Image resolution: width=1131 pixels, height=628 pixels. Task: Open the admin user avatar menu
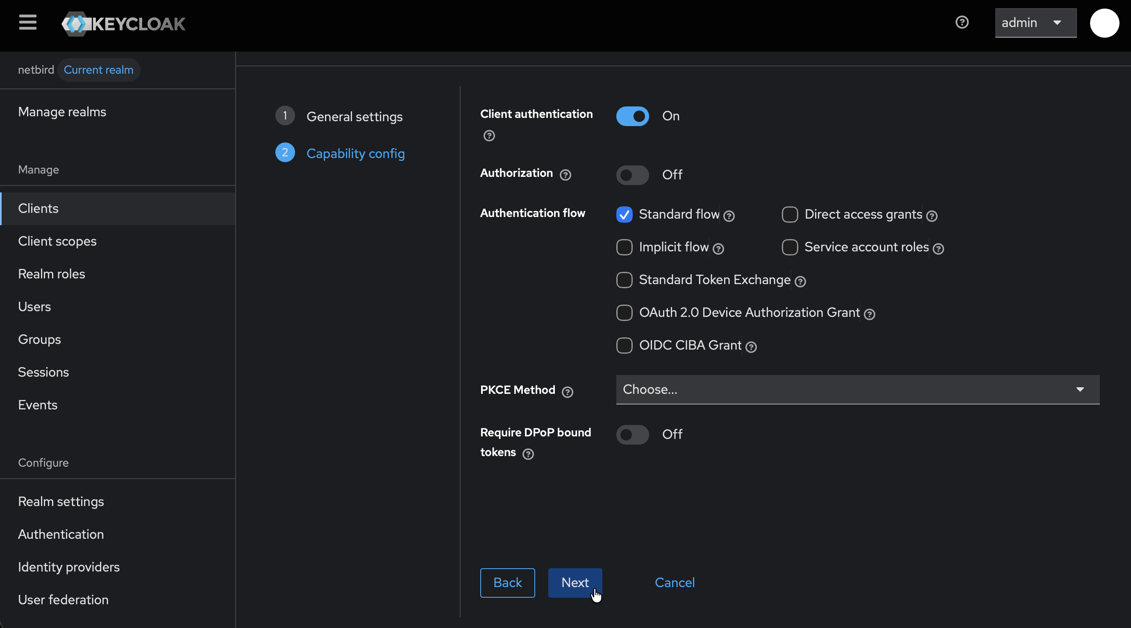tap(1104, 23)
